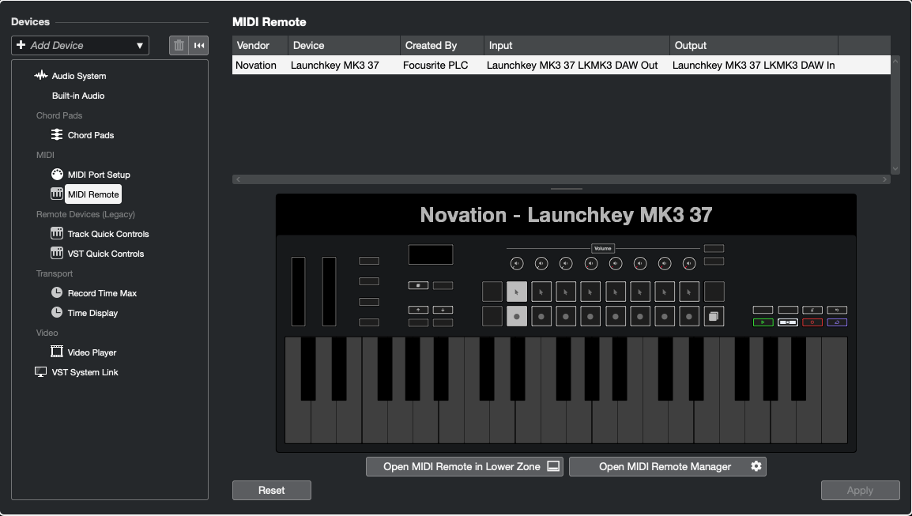Screen dimensions: 912x516
Task: Open the Add Device dropdown
Action: coord(81,45)
